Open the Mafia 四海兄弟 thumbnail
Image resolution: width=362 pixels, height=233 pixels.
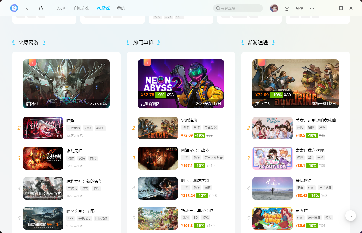[158, 158]
